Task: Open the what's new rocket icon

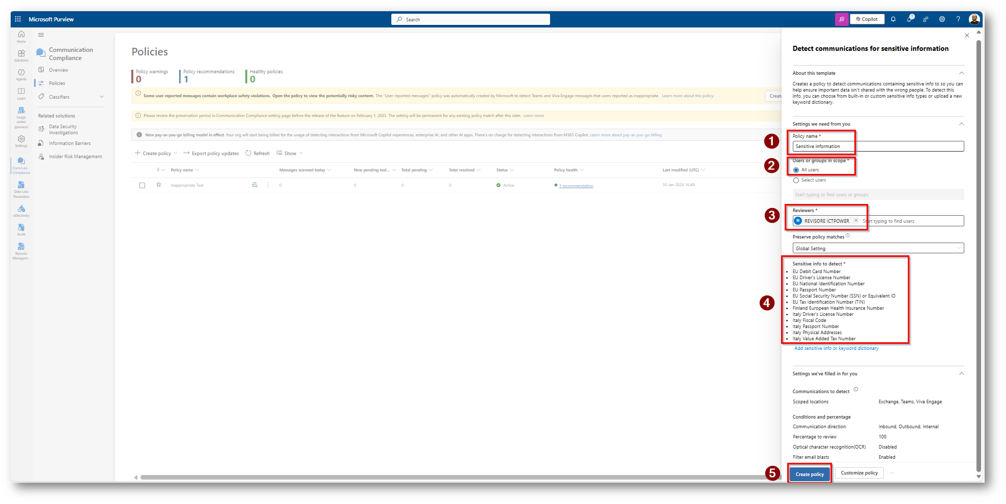Action: pos(910,19)
